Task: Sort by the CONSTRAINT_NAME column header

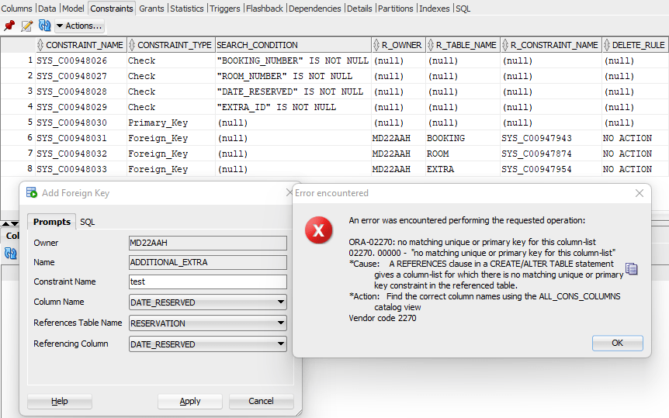Action: coord(81,45)
